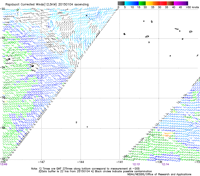Click the '>50 knots' legend label
This screenshot has width=200, height=176.
192,7
